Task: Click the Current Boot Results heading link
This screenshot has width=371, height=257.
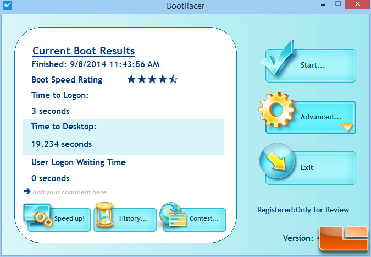Action: [84, 51]
